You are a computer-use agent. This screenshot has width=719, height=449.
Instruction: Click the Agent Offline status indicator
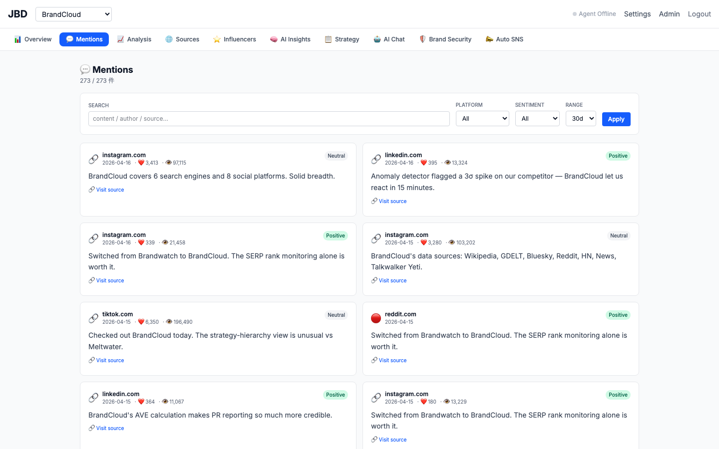[594, 14]
